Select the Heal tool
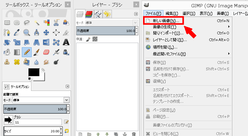The height and width of the screenshot is (136, 248). pos(17,62)
